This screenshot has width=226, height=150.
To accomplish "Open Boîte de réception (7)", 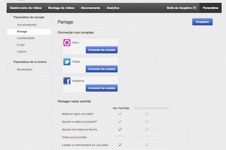I will pos(182,8).
